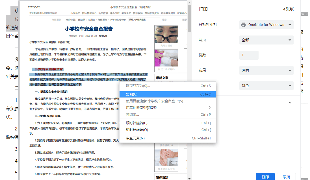The image size is (310, 180).
Task: Click the 教学视频 nav link
Action: (138, 13)
